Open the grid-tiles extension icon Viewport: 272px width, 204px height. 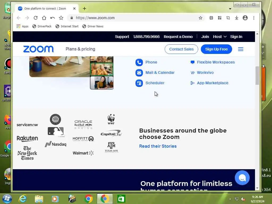point(220,18)
